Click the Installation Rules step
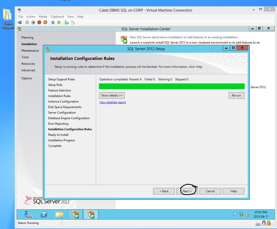277x229 pixels. pyautogui.click(x=59, y=96)
